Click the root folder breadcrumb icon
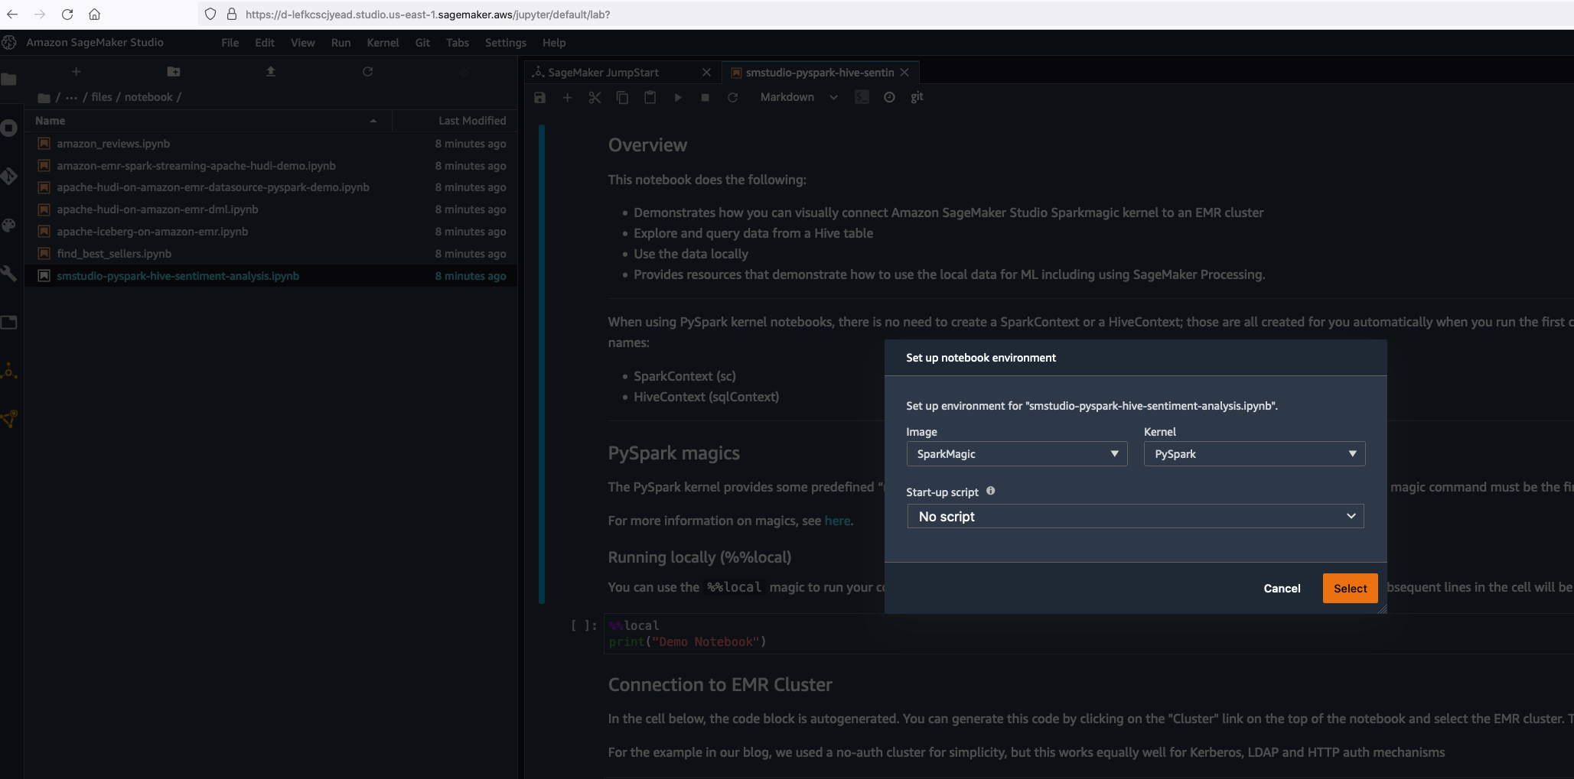Viewport: 1574px width, 779px height. click(x=44, y=98)
